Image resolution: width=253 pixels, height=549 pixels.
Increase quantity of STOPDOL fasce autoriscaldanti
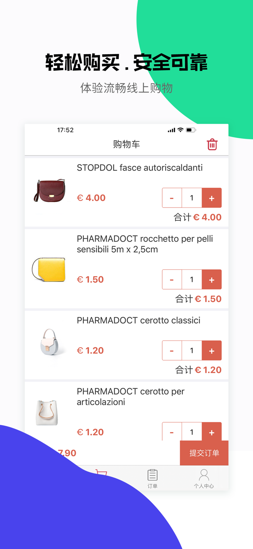pos(212,198)
